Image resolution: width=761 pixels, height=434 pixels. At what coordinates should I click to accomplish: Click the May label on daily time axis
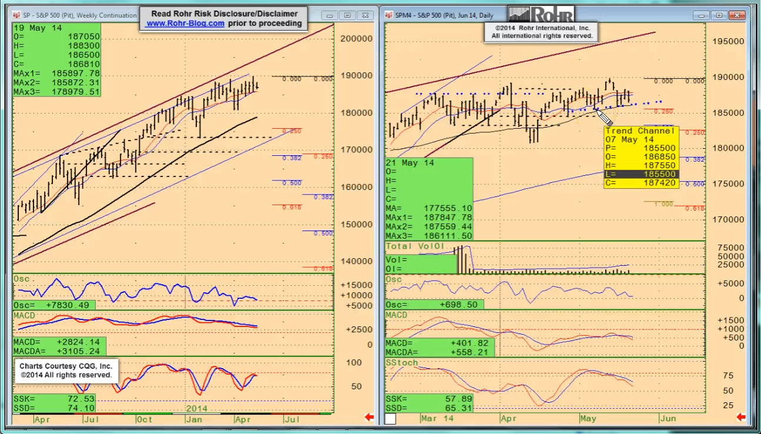tap(588, 419)
